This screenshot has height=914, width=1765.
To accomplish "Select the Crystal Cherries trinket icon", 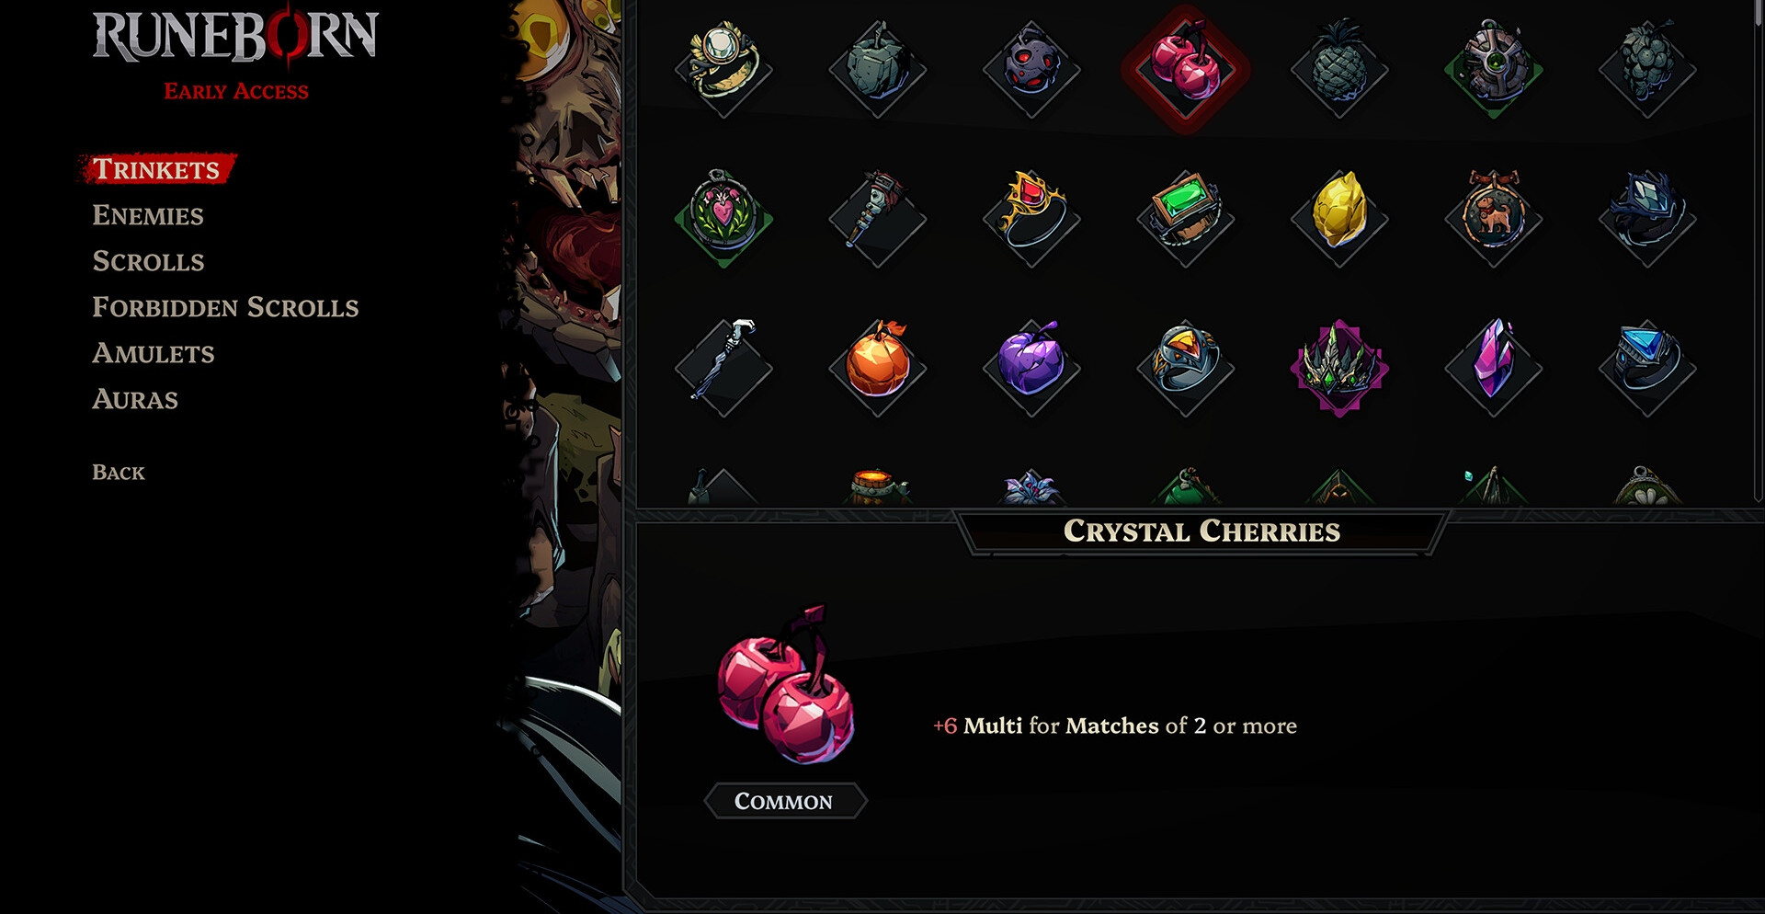I will point(1185,69).
